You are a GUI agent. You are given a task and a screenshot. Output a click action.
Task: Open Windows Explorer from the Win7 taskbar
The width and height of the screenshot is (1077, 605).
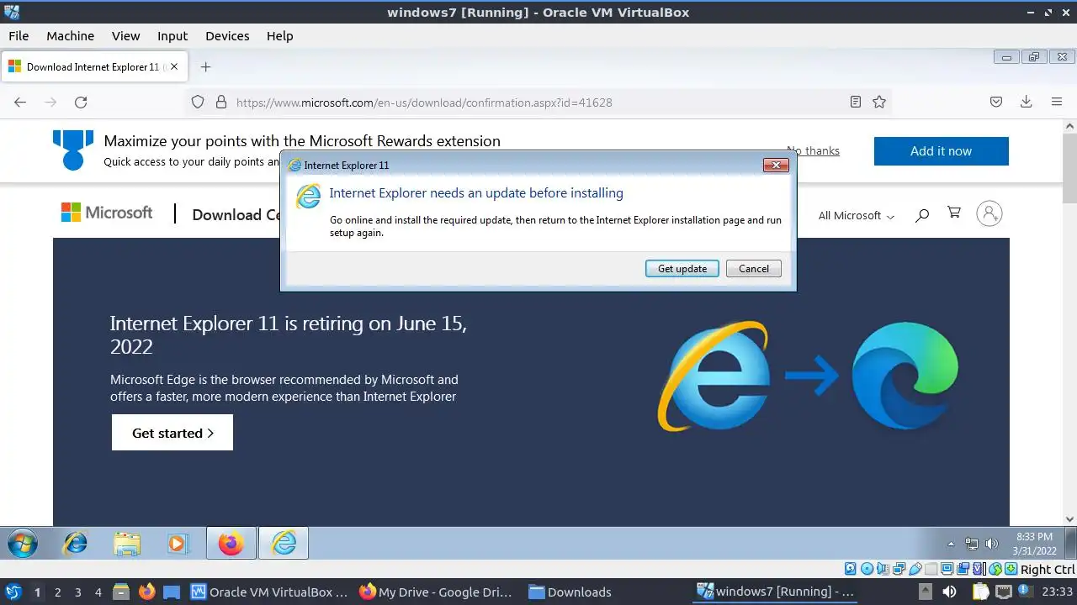[127, 544]
